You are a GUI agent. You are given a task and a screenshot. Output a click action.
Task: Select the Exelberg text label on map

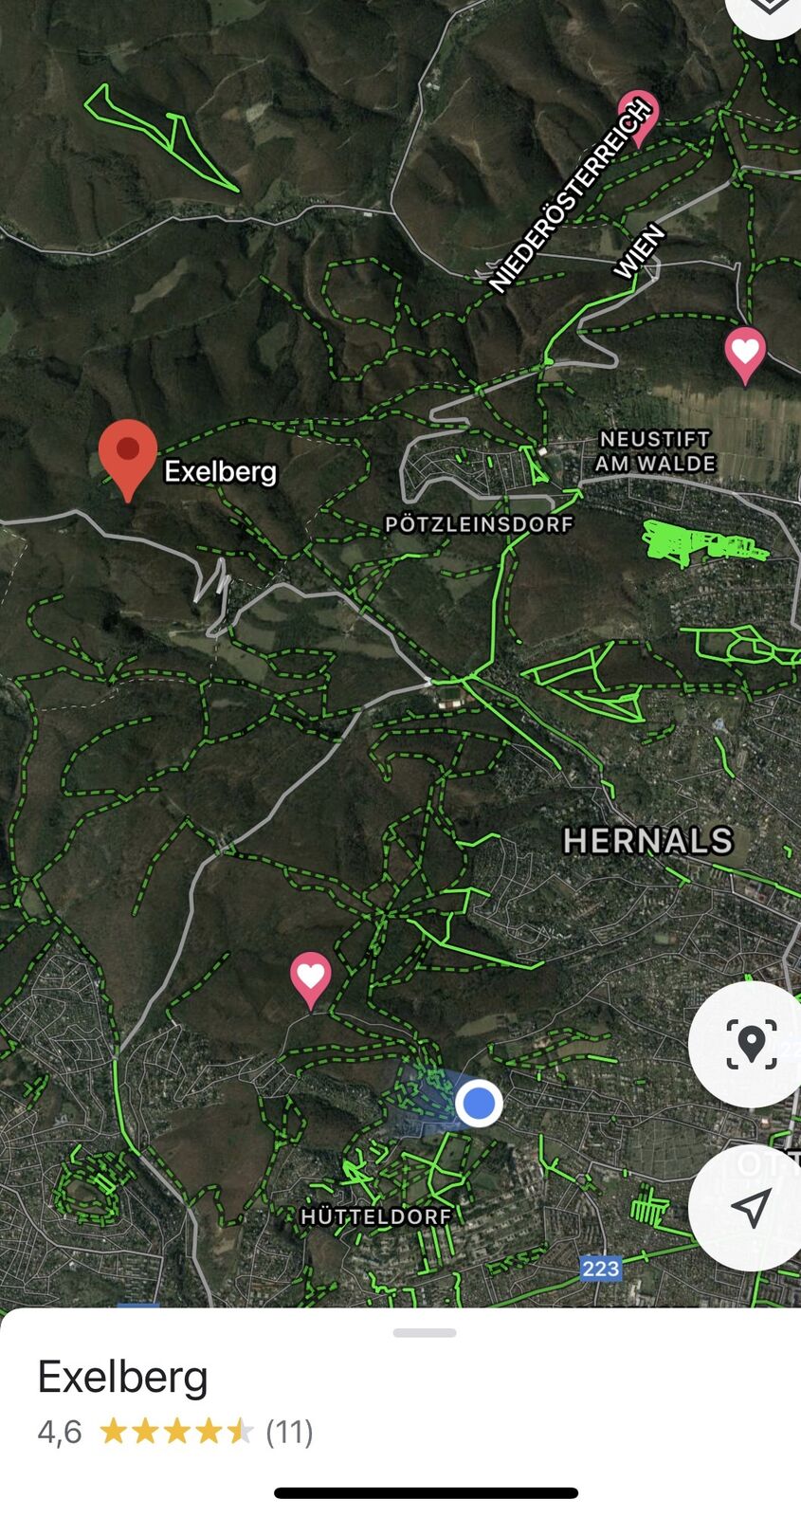[x=221, y=471]
